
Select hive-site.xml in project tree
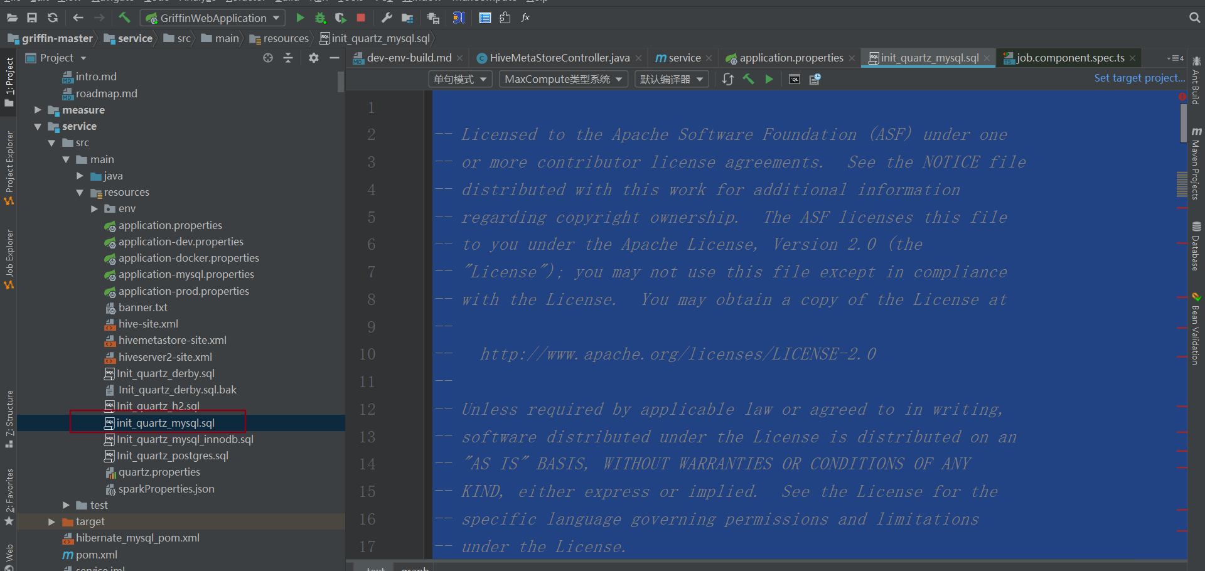[148, 324]
